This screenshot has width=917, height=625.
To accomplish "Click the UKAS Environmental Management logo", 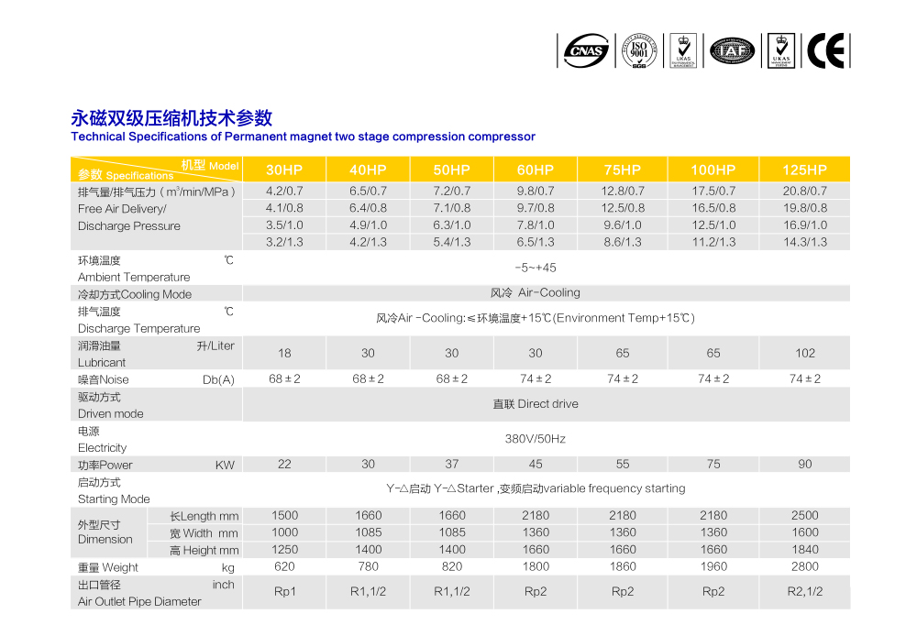I will [683, 50].
